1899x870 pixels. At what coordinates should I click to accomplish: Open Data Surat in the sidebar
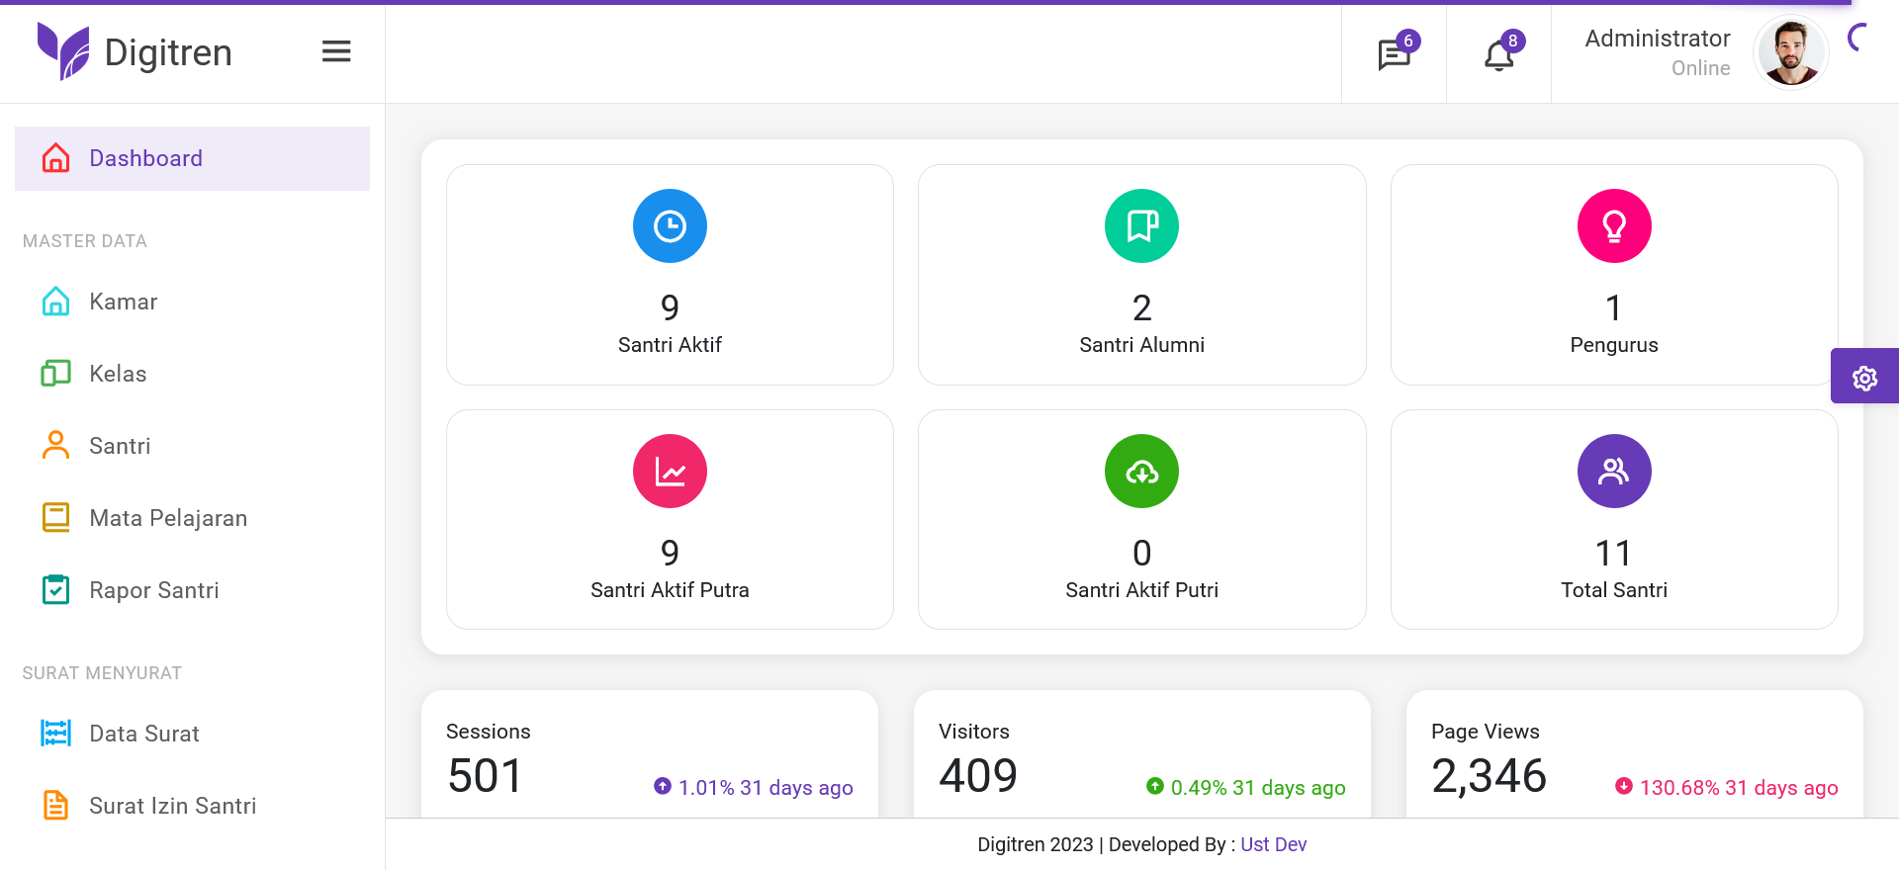pyautogui.click(x=192, y=734)
